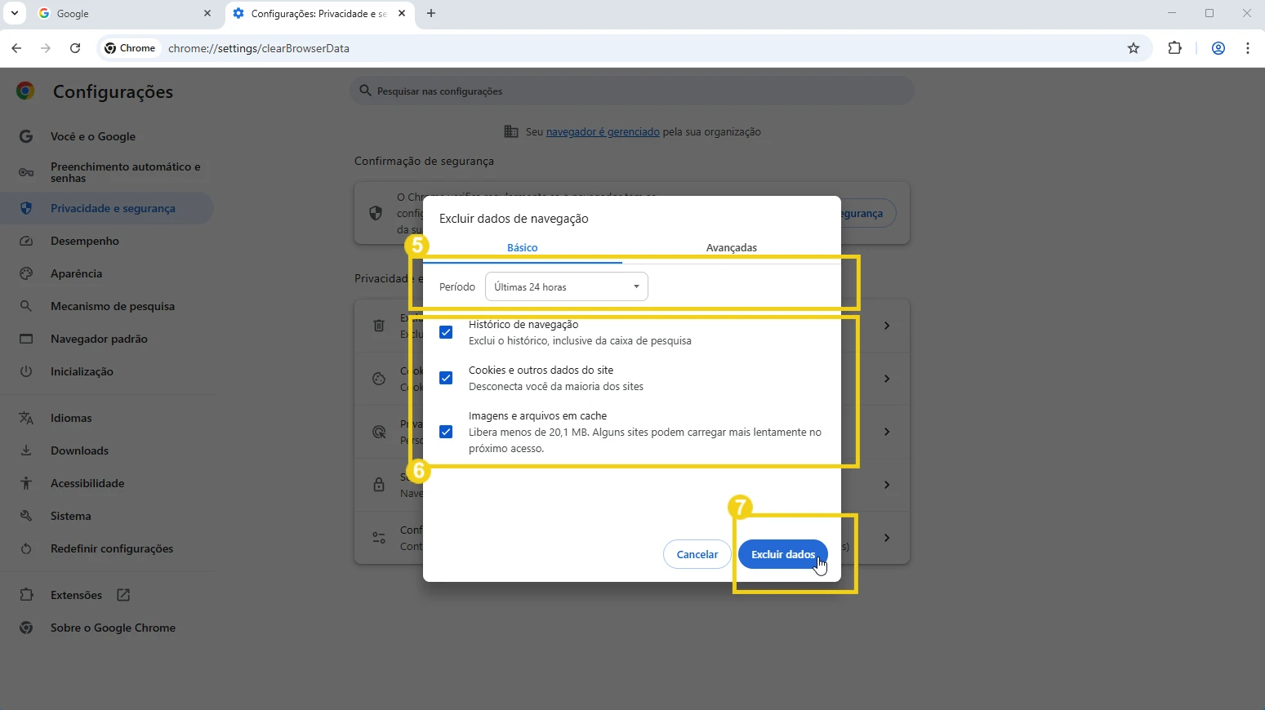Click the wrench icon for Sistema
The width and height of the screenshot is (1265, 710).
click(26, 516)
